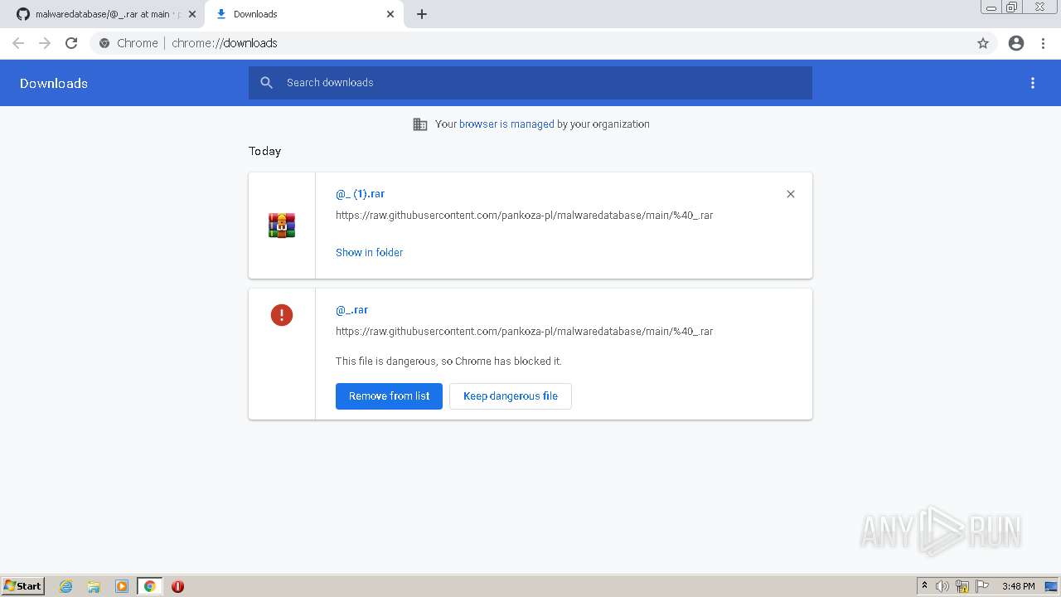Click the managed organization building icon

420,124
